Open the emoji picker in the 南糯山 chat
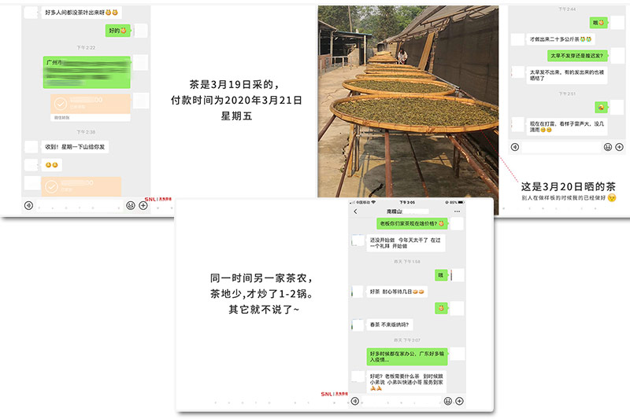Image resolution: width=630 pixels, height=419 pixels. 448,401
